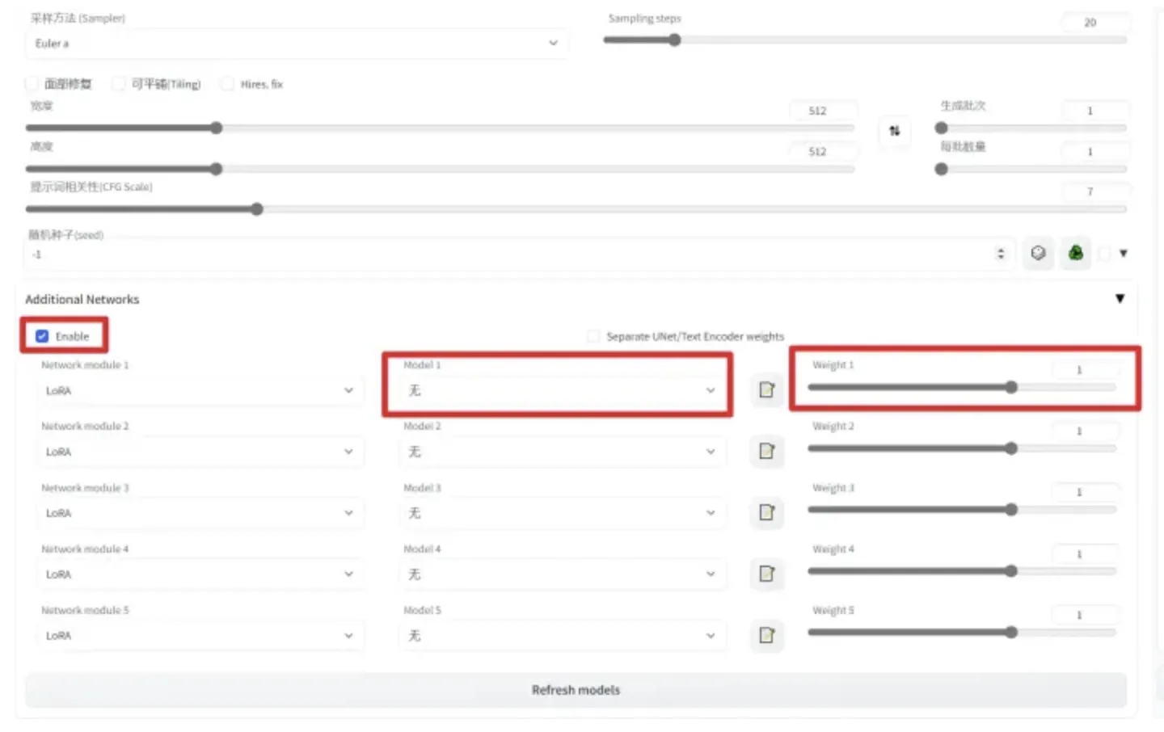Toggle the Tiling checkbox

click(119, 84)
